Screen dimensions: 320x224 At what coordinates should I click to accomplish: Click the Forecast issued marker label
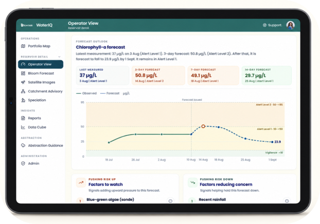point(192,100)
